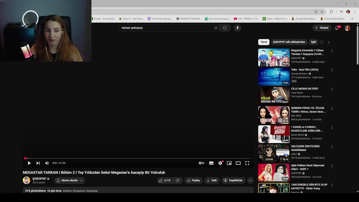This screenshot has width=359, height=202.
Task: Open Toka Kısa Film thumbnail
Action: pyautogui.click(x=274, y=77)
